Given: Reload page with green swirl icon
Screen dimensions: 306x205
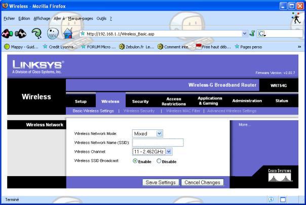Looking at the screenshot, I should pos(36,33).
